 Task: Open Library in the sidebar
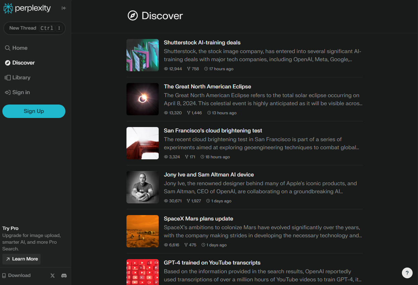tap(17, 78)
